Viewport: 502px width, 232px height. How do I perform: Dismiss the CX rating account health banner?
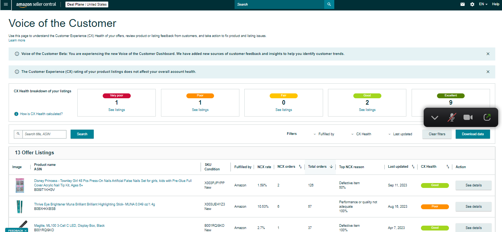[488, 72]
